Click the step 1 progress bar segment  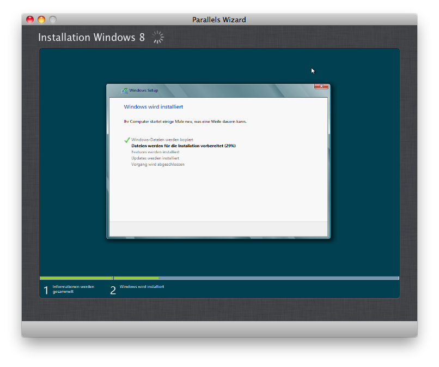(x=76, y=278)
